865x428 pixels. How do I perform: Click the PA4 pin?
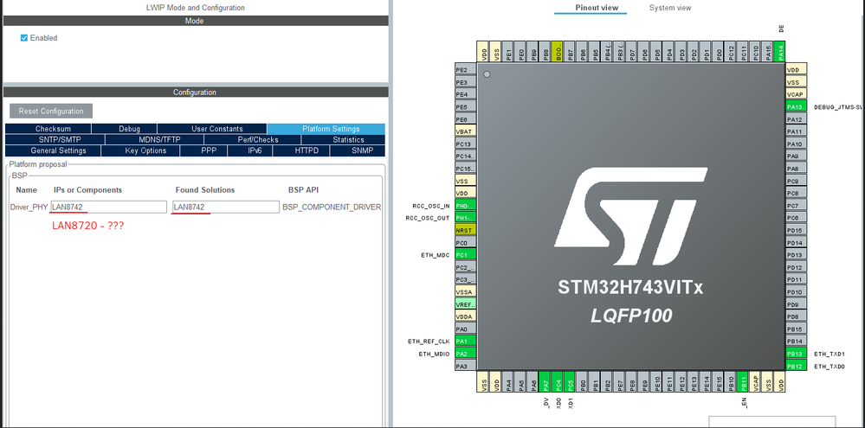tap(508, 381)
